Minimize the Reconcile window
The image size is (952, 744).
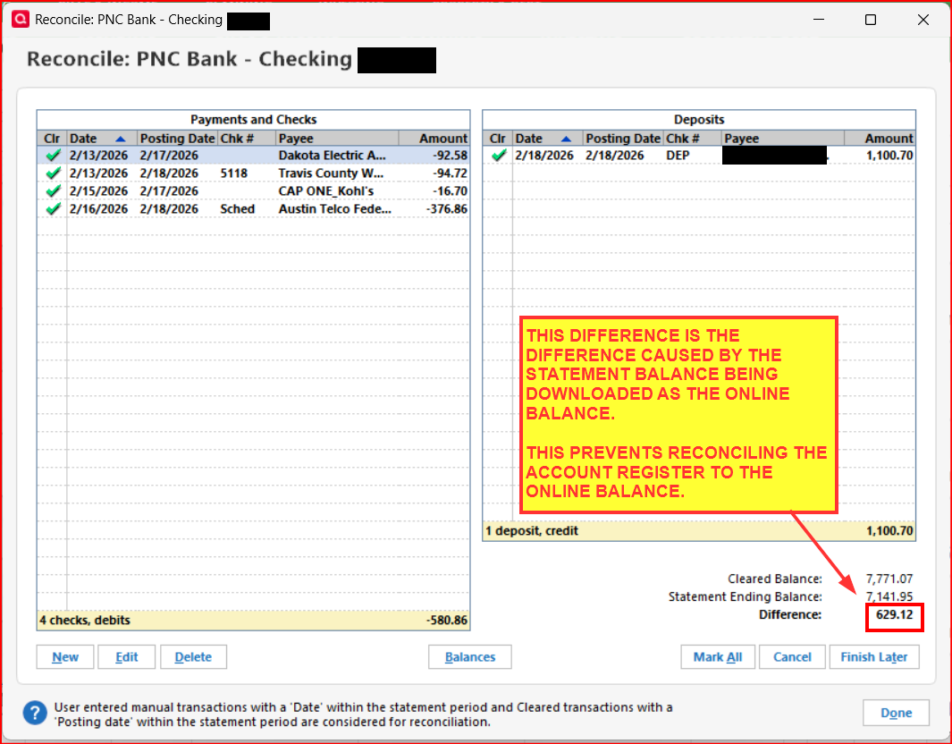[819, 20]
